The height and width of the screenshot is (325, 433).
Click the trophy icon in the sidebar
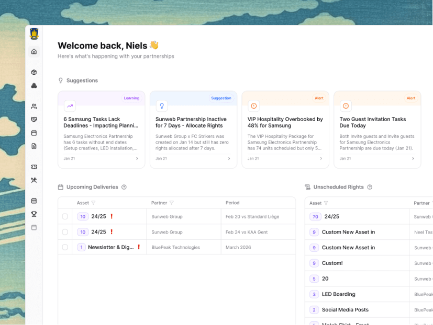pyautogui.click(x=34, y=214)
